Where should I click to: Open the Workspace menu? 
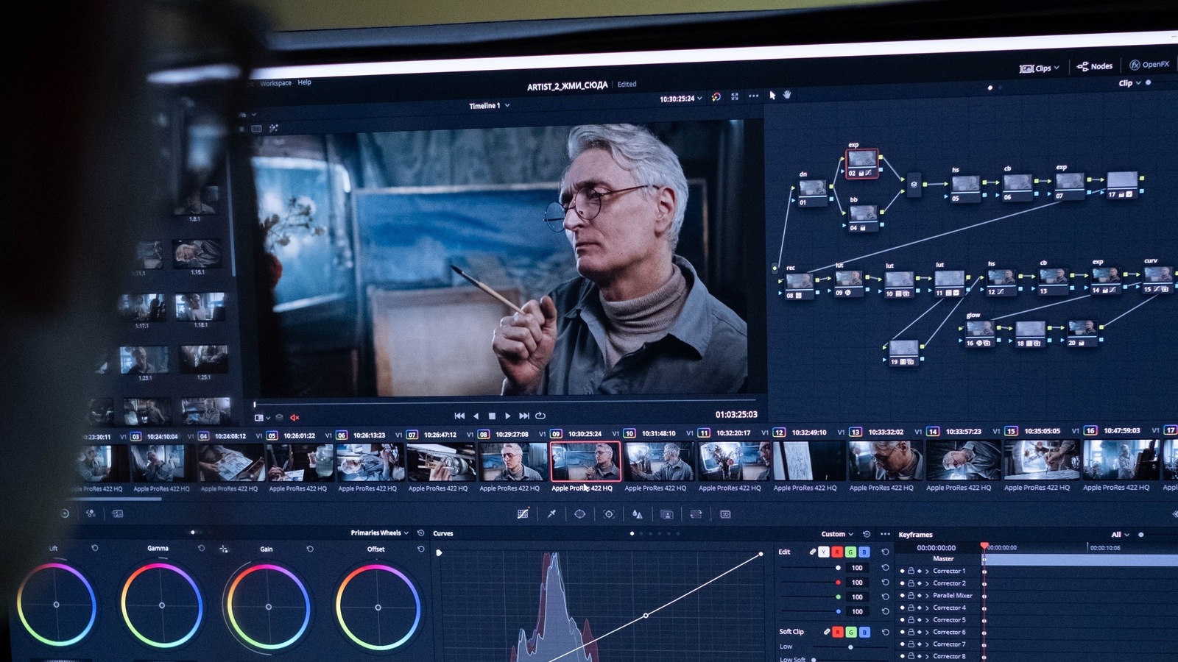(275, 83)
